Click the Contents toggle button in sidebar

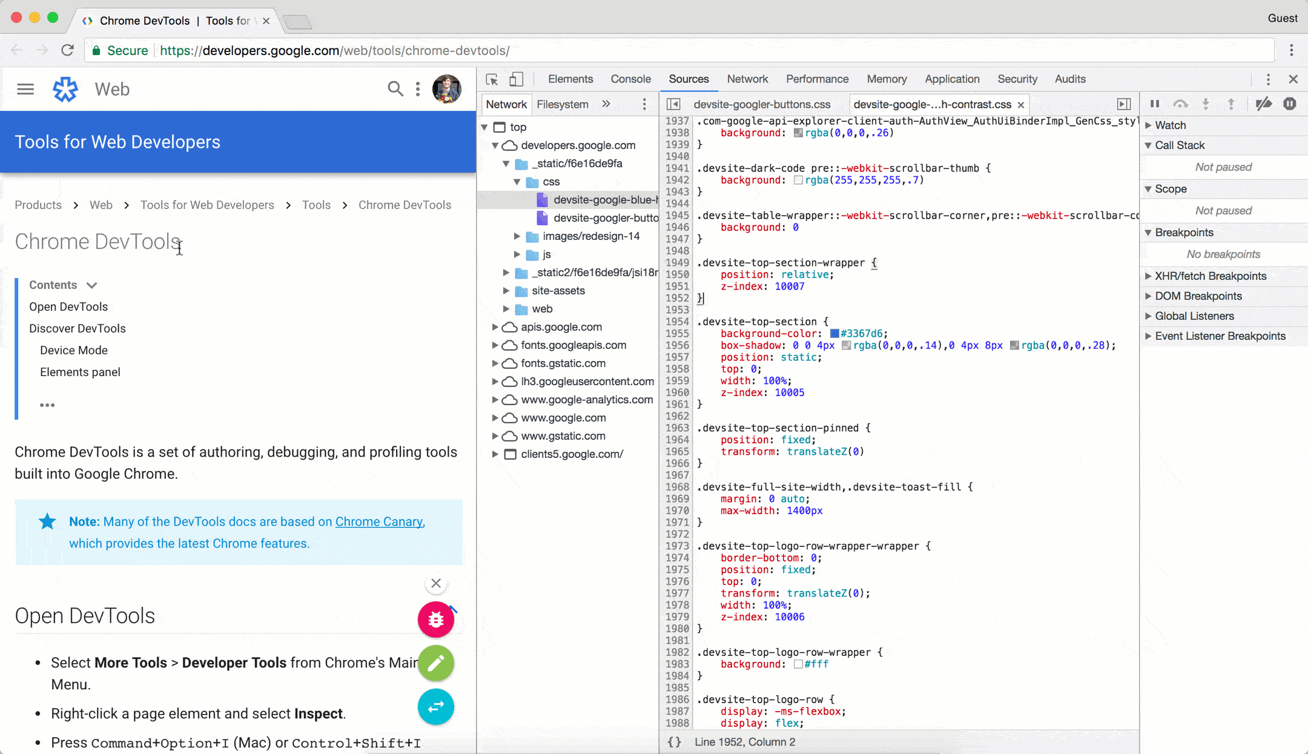(x=91, y=285)
